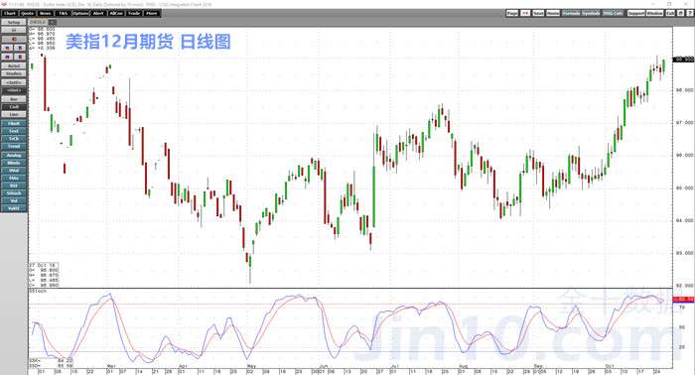Click the Page button in top-right toolbar
Viewport: 695px width, 375px height.
coord(512,13)
